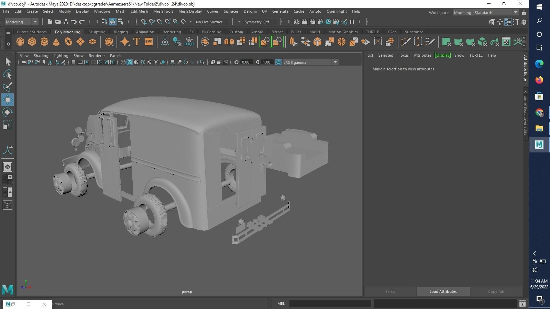This screenshot has width=550, height=309.
Task: Toggle color management ON button
Action: click(x=278, y=62)
